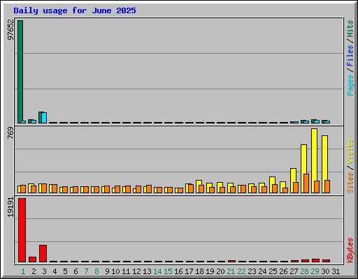Select day 18 label on the x-axis
358x279 pixels.
[199, 271]
